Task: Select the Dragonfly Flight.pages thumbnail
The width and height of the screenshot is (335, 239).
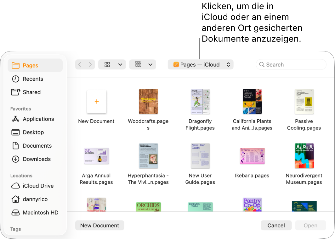Action: [x=200, y=101]
